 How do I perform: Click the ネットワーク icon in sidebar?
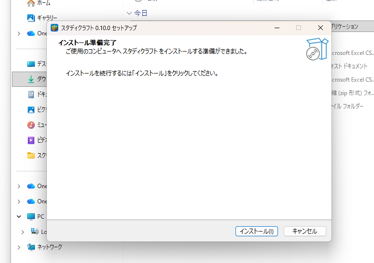pos(31,247)
